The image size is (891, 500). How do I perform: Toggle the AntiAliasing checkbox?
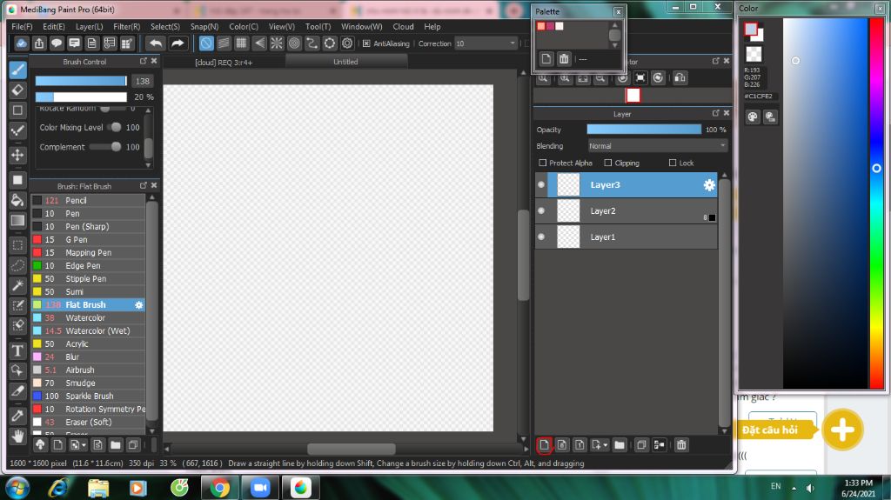click(x=366, y=43)
